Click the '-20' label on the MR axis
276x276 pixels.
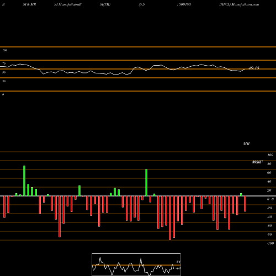(x=269, y=208)
